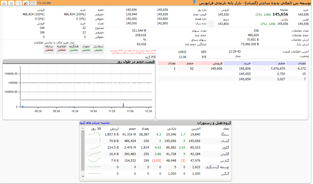Click the group table scrollbar thumb
This screenshot has width=313, height=184.
pyautogui.click(x=83, y=150)
